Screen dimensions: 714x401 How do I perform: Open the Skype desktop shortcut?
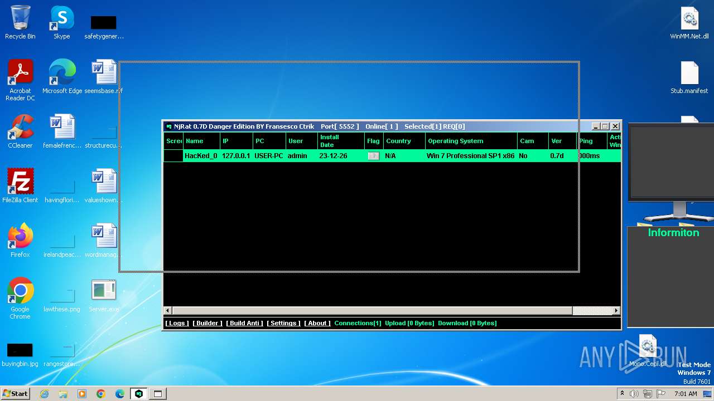pyautogui.click(x=62, y=22)
